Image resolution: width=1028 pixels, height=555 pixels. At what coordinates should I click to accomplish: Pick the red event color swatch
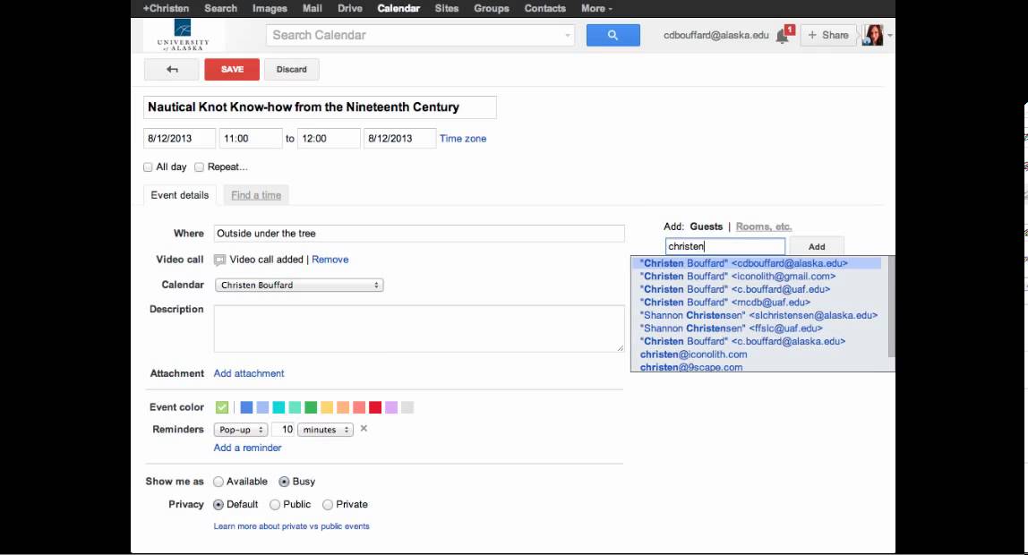coord(375,407)
